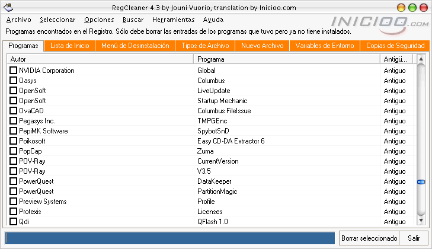Click the blue scrollbar thumb
The height and width of the screenshot is (249, 432).
[x=421, y=182]
